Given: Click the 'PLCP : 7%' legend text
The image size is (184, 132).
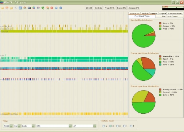Looking at the screenshot, I should [168, 59].
